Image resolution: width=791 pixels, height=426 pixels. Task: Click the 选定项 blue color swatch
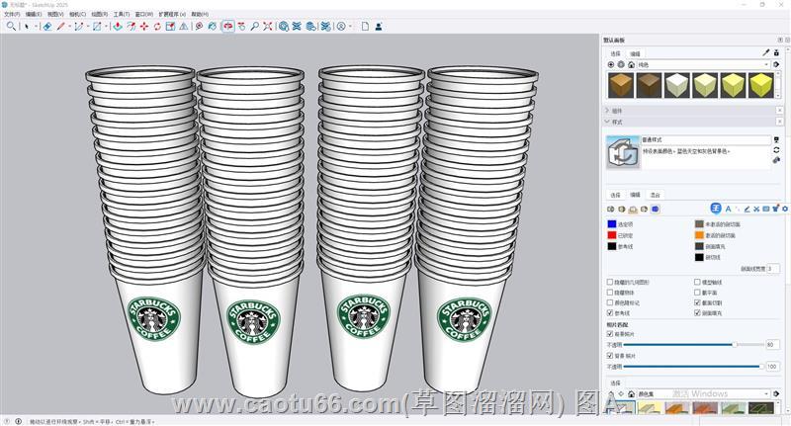pyautogui.click(x=612, y=223)
